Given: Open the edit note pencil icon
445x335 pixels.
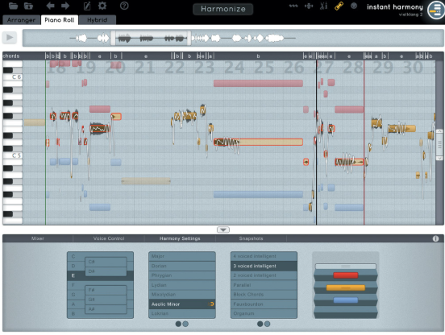Looking at the screenshot, I should pyautogui.click(x=87, y=6).
